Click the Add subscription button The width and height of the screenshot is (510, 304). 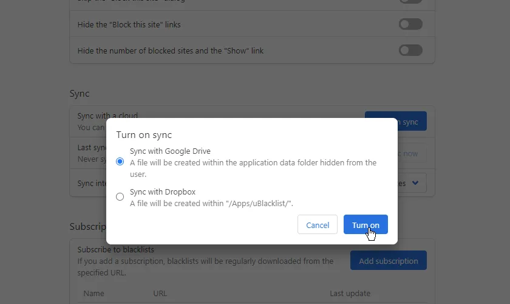(x=388, y=261)
